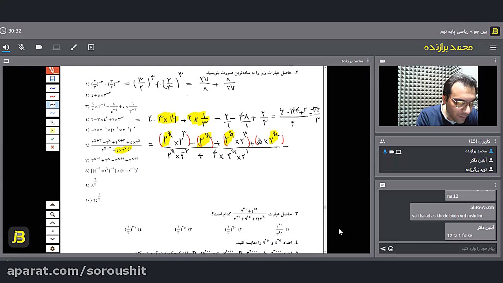
Task: Toggle the muted microphone icon
Action: pos(22,47)
